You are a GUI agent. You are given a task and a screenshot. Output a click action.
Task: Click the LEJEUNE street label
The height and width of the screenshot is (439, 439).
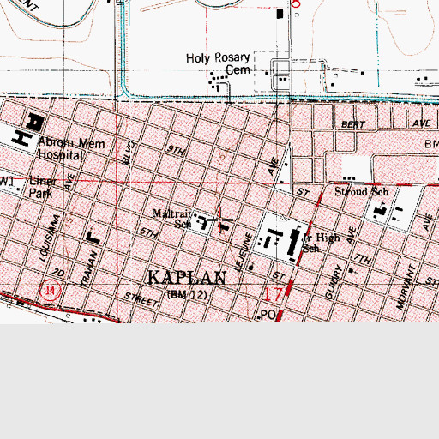244,251
